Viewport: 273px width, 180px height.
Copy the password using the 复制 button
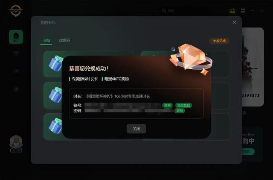[180, 111]
